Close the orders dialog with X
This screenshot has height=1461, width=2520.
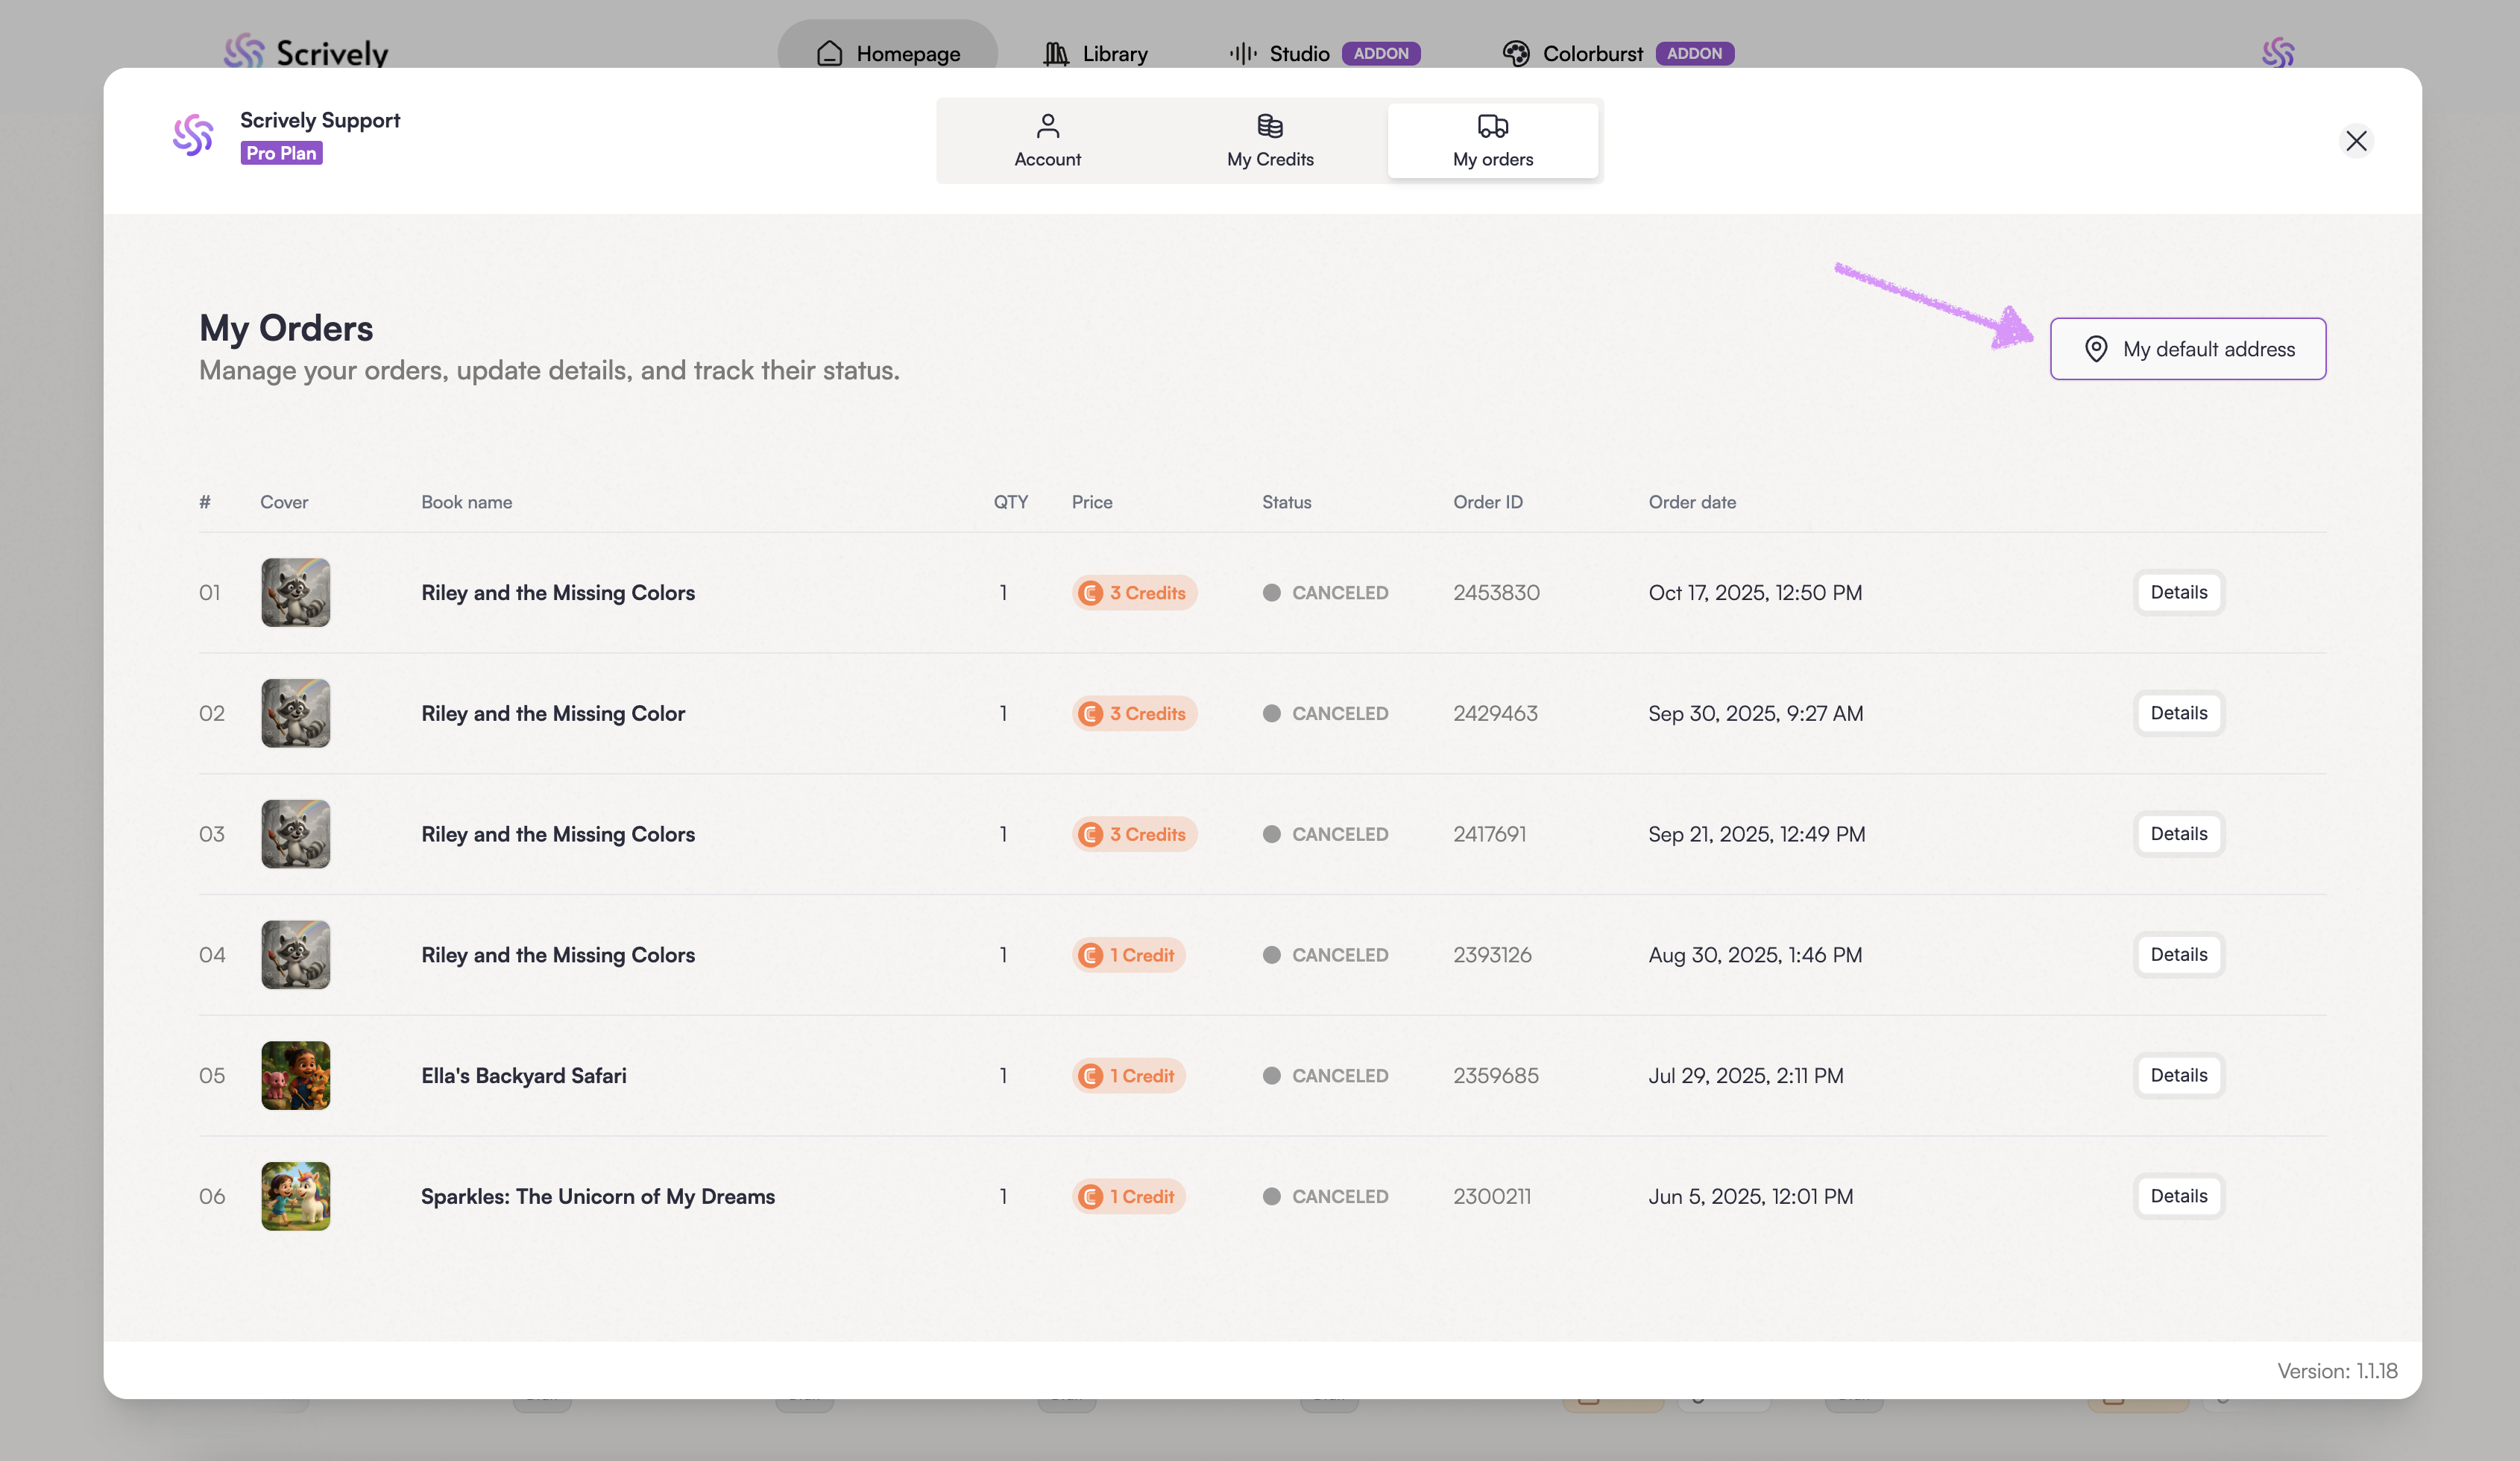coord(2356,141)
